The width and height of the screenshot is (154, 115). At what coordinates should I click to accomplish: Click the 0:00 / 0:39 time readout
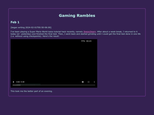[20, 82]
